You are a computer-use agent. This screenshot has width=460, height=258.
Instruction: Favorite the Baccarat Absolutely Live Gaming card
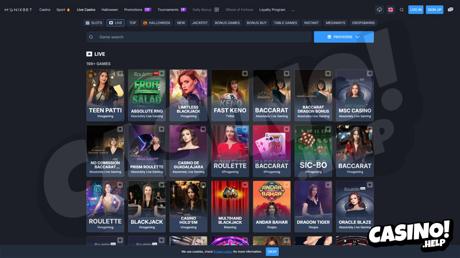point(286,73)
